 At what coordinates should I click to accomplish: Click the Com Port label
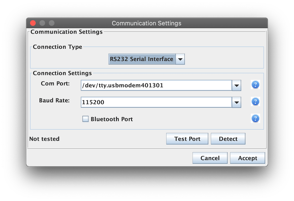coord(55,84)
